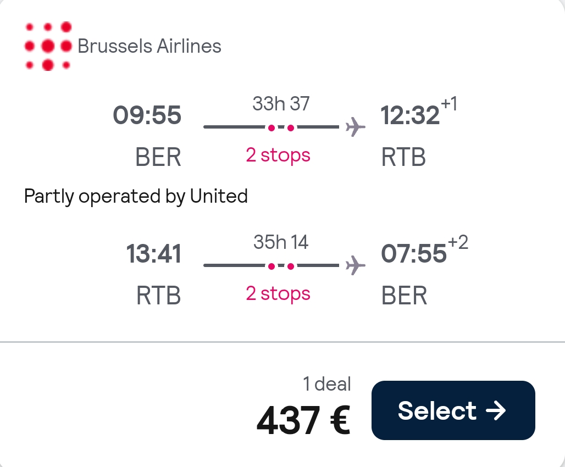Click the 07:55 return arrival time
565x467 pixels.
click(x=414, y=253)
